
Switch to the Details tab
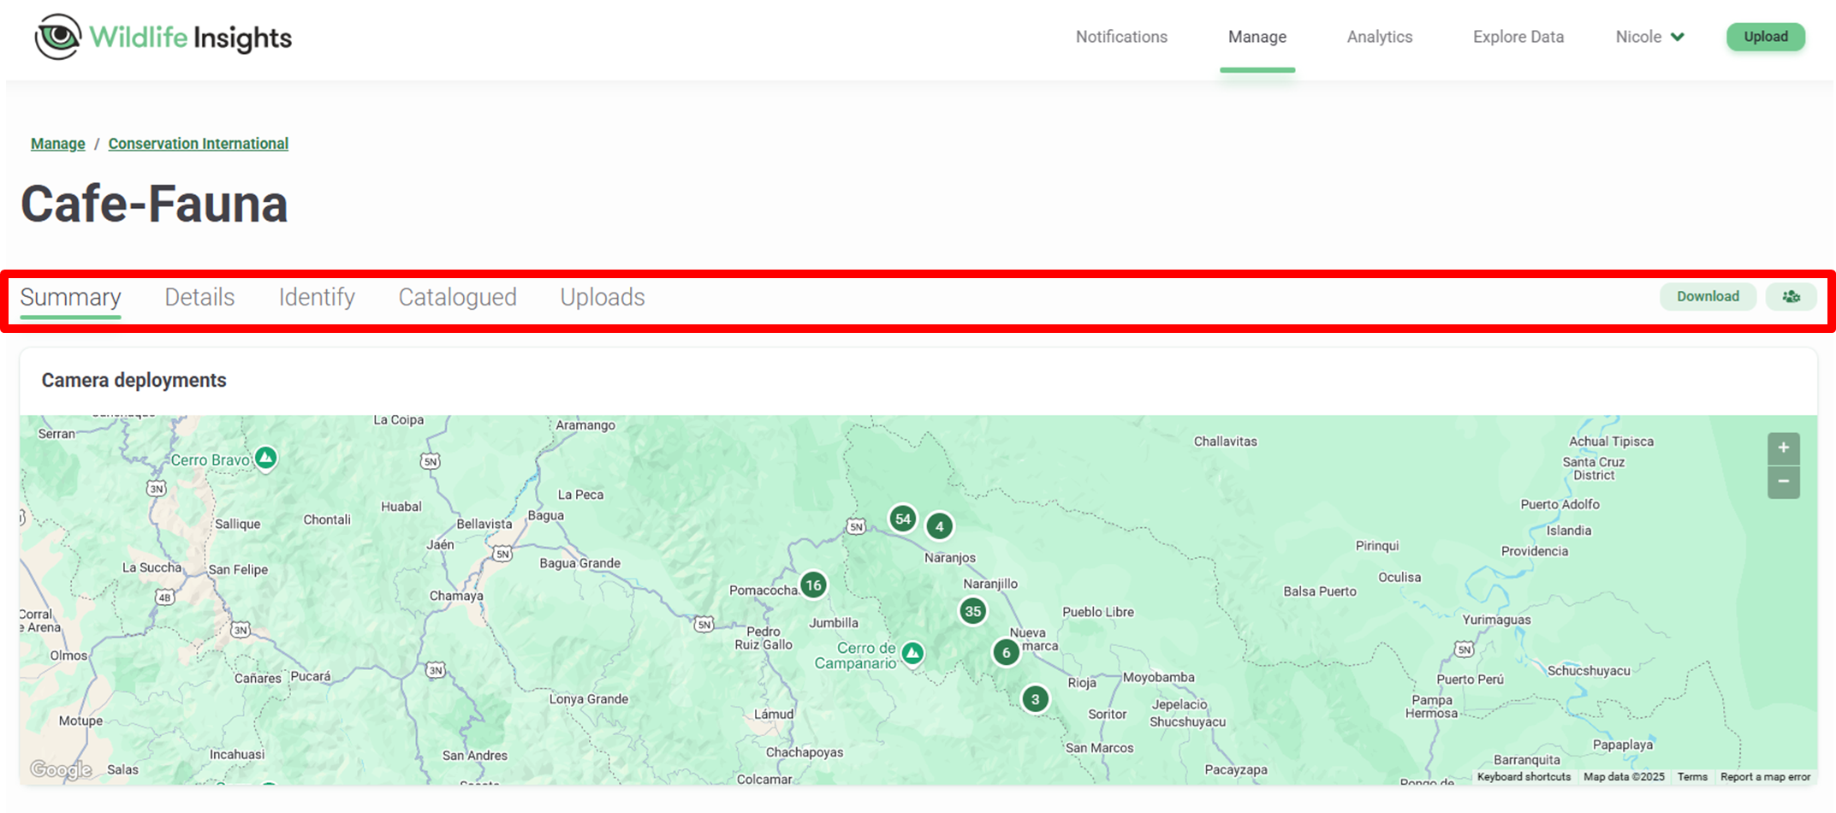[199, 297]
